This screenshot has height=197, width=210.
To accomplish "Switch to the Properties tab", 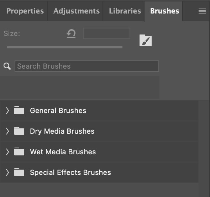I will (x=25, y=11).
